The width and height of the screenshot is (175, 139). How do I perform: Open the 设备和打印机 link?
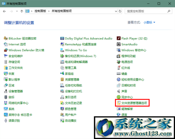(x=73, y=91)
